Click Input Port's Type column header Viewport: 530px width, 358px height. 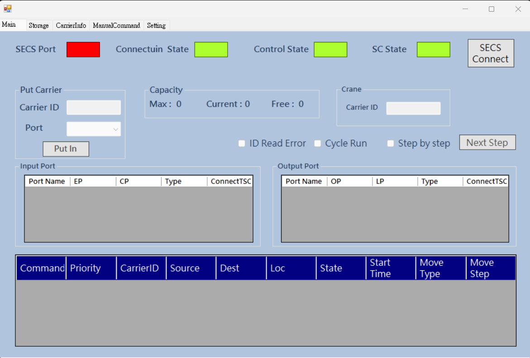pos(184,181)
